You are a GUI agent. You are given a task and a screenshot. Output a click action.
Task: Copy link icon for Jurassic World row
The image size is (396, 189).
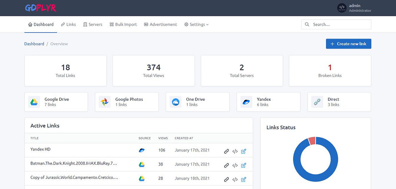tap(227, 179)
